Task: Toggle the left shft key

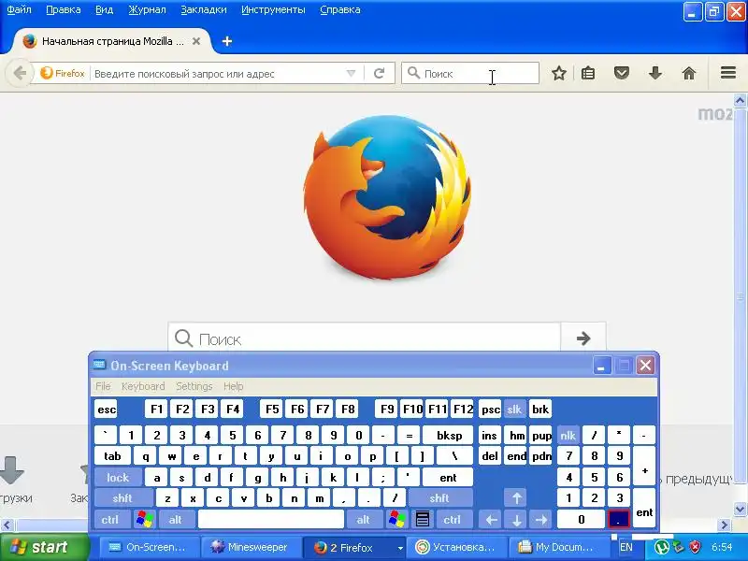Action: pyautogui.click(x=122, y=498)
